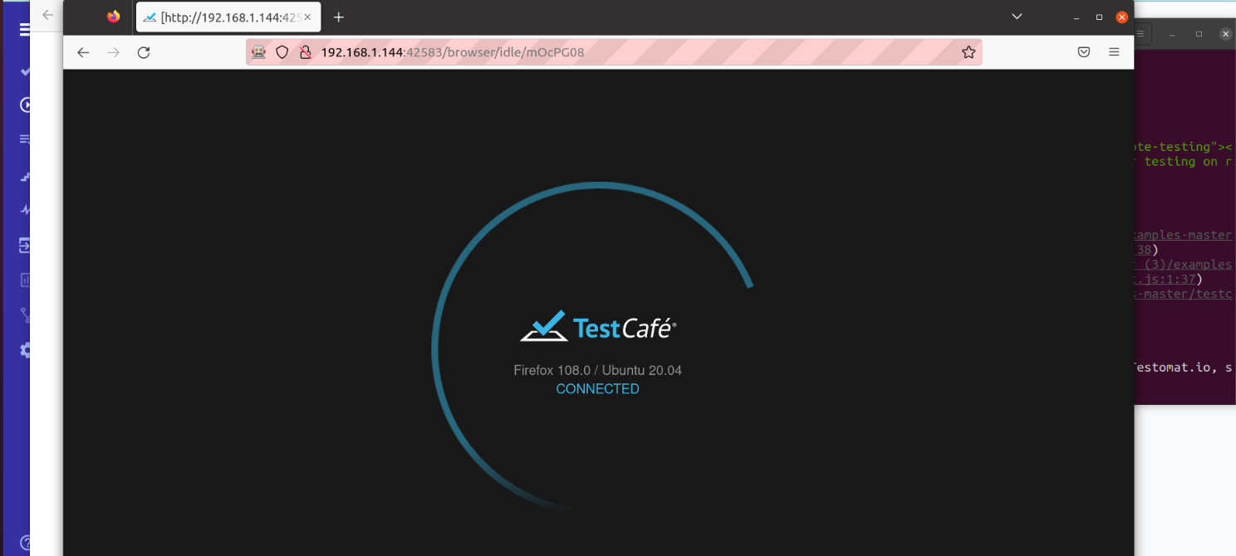This screenshot has width=1236, height=556.
Task: Select the checkmark tests icon in the sidebar
Action: pyautogui.click(x=26, y=71)
